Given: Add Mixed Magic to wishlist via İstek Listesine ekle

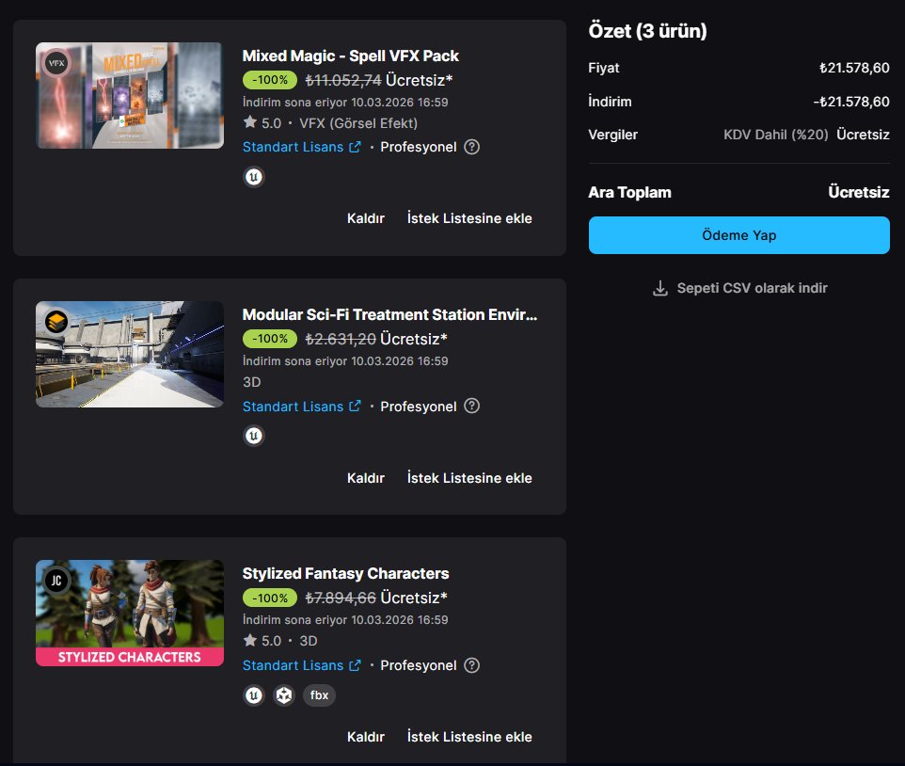Looking at the screenshot, I should [469, 218].
